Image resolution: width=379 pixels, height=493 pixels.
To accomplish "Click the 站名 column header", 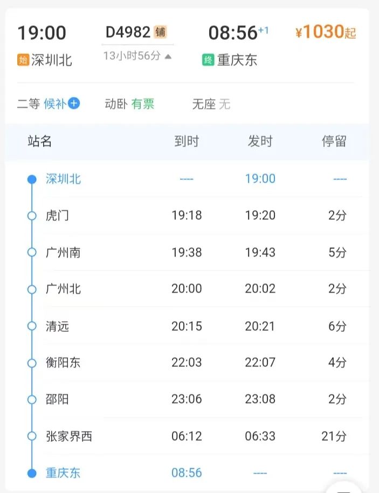I will (40, 141).
